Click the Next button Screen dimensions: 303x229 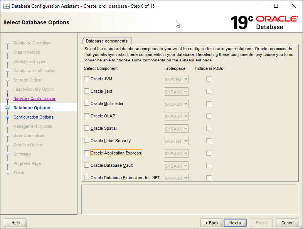coord(235,223)
